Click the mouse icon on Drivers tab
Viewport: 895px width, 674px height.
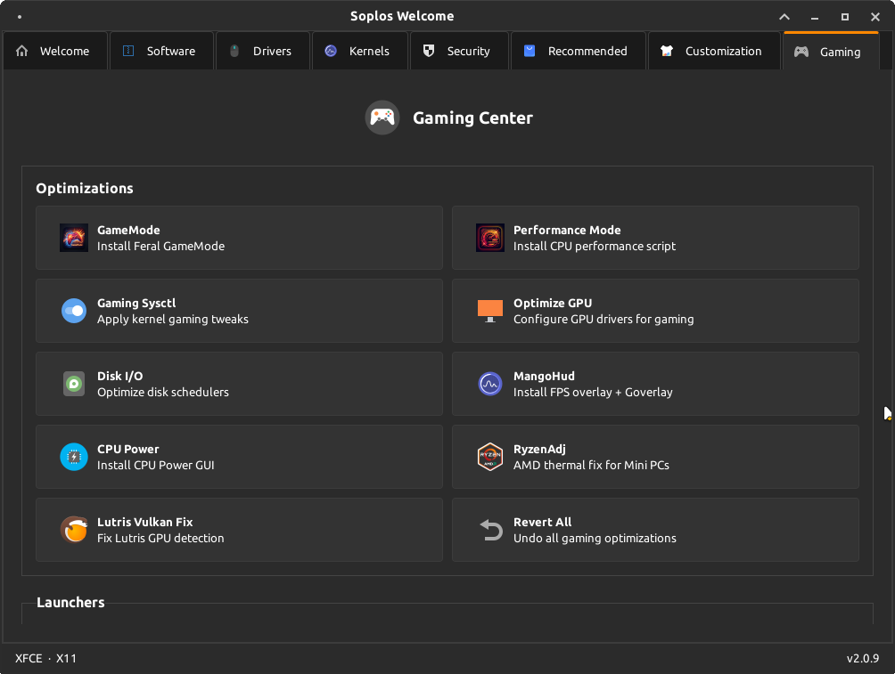click(234, 51)
